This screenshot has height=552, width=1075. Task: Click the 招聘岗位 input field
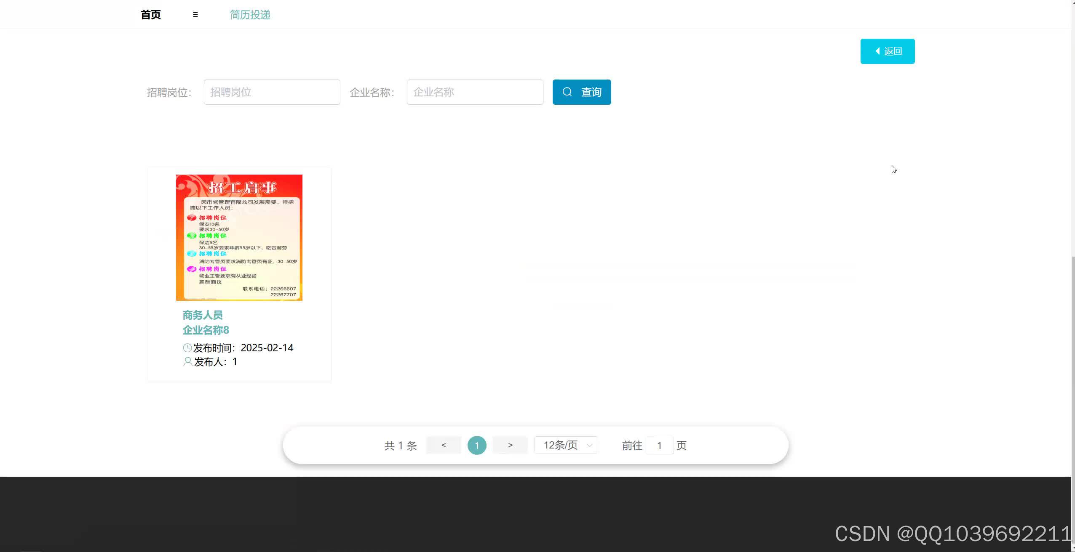pos(271,92)
